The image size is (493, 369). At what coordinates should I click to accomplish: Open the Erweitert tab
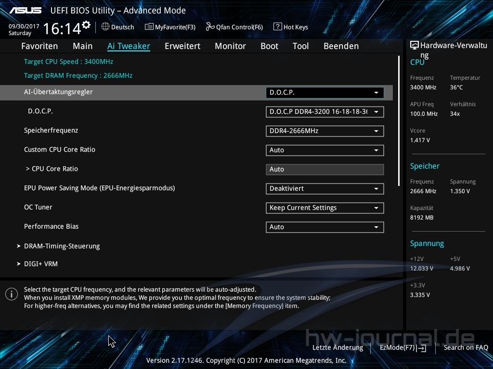click(x=182, y=46)
